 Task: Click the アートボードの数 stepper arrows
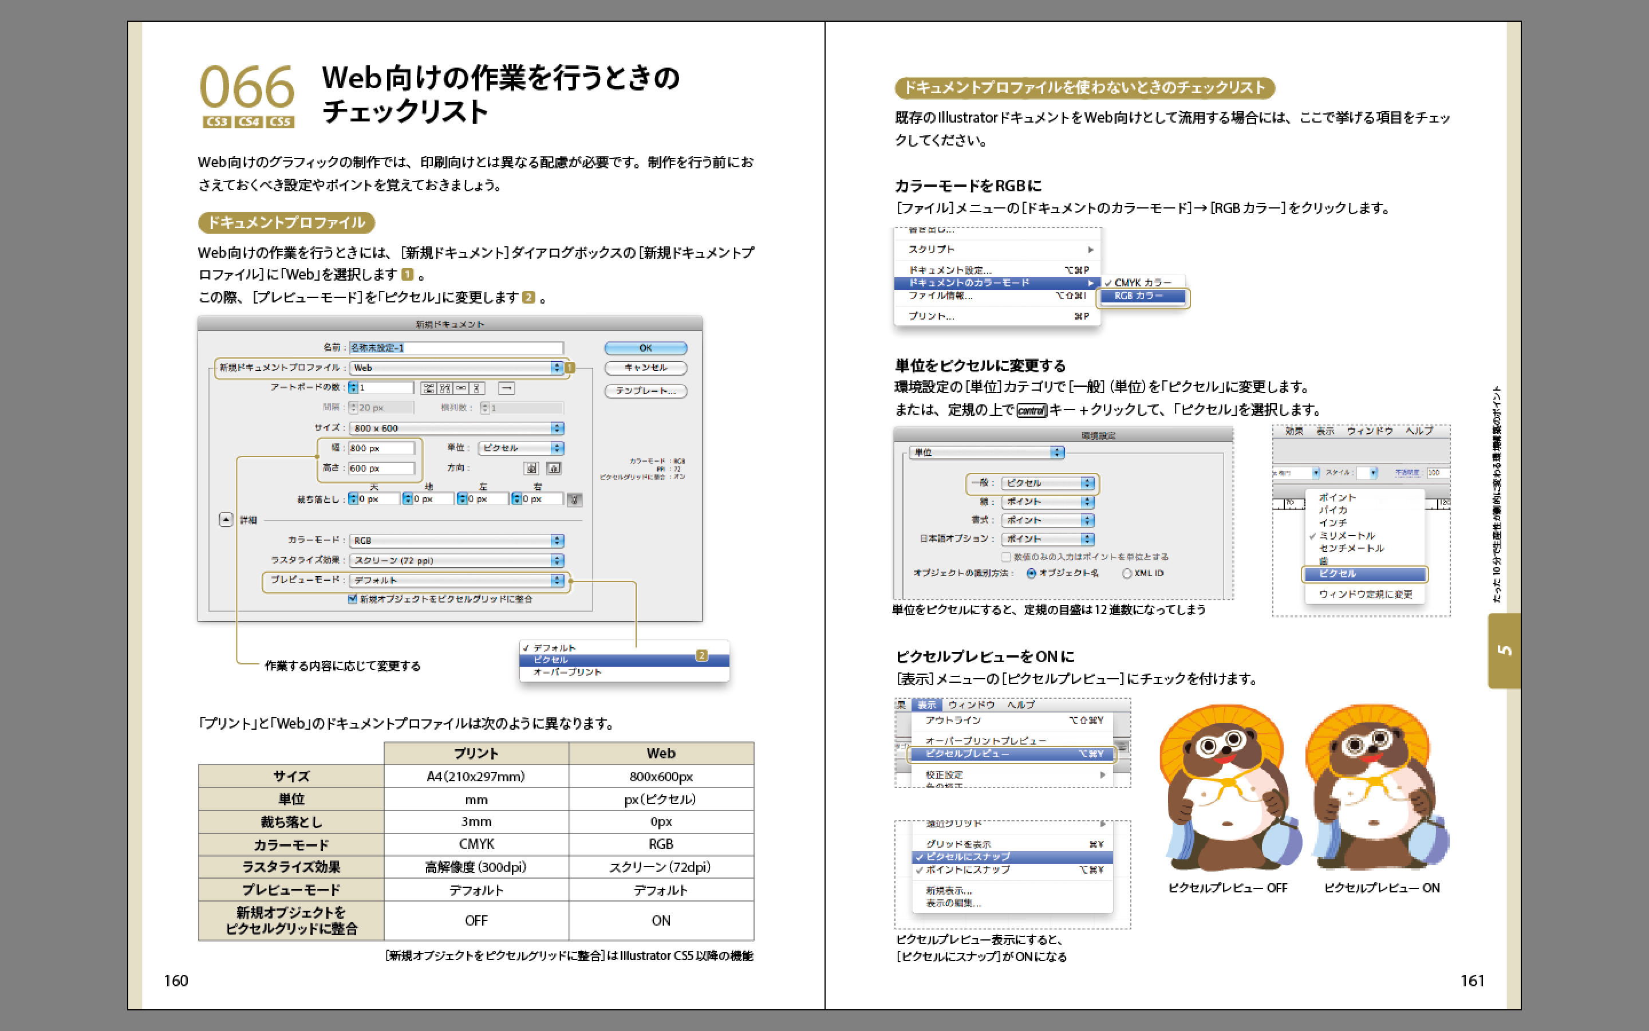[x=353, y=387]
